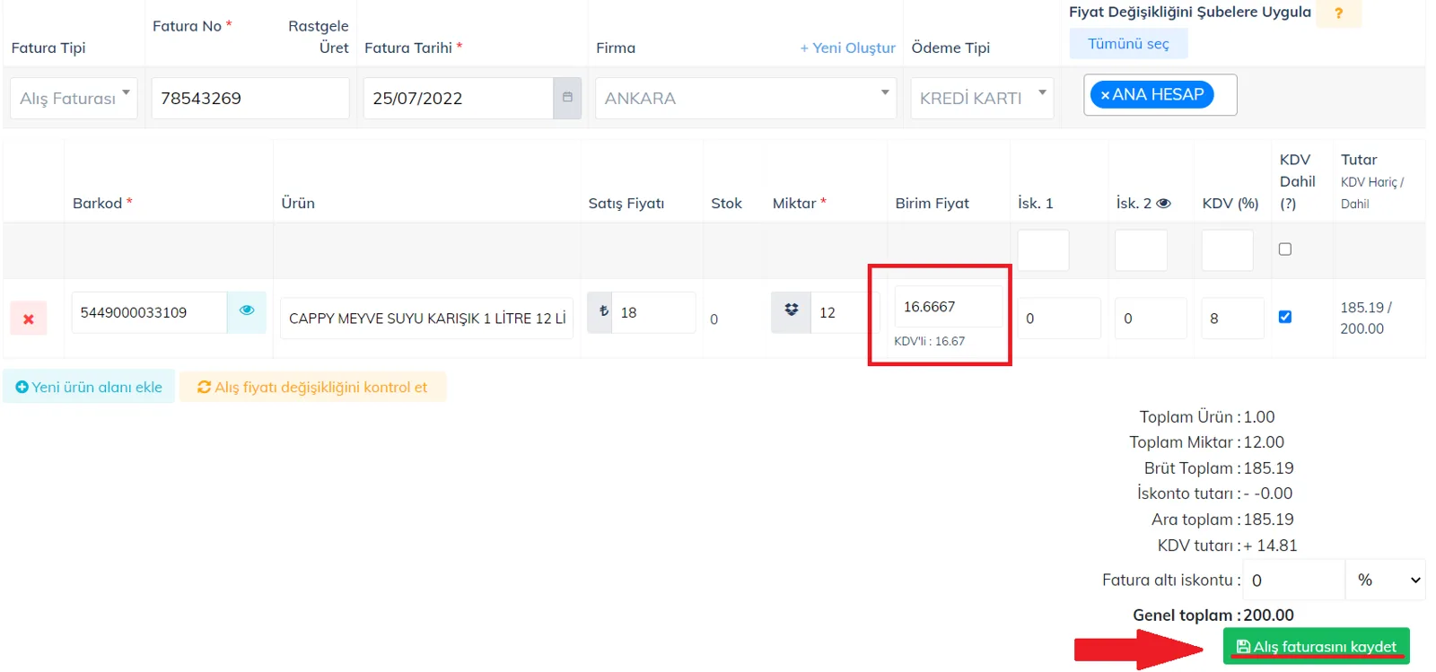The width and height of the screenshot is (1436, 672).
Task: Click the KDV (%) field showing 8
Action: 1232,319
